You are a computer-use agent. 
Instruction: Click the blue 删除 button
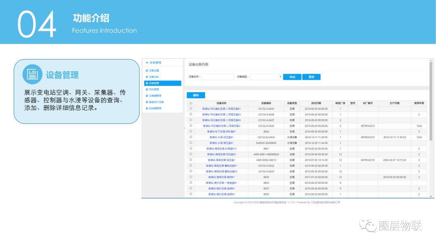(196, 95)
